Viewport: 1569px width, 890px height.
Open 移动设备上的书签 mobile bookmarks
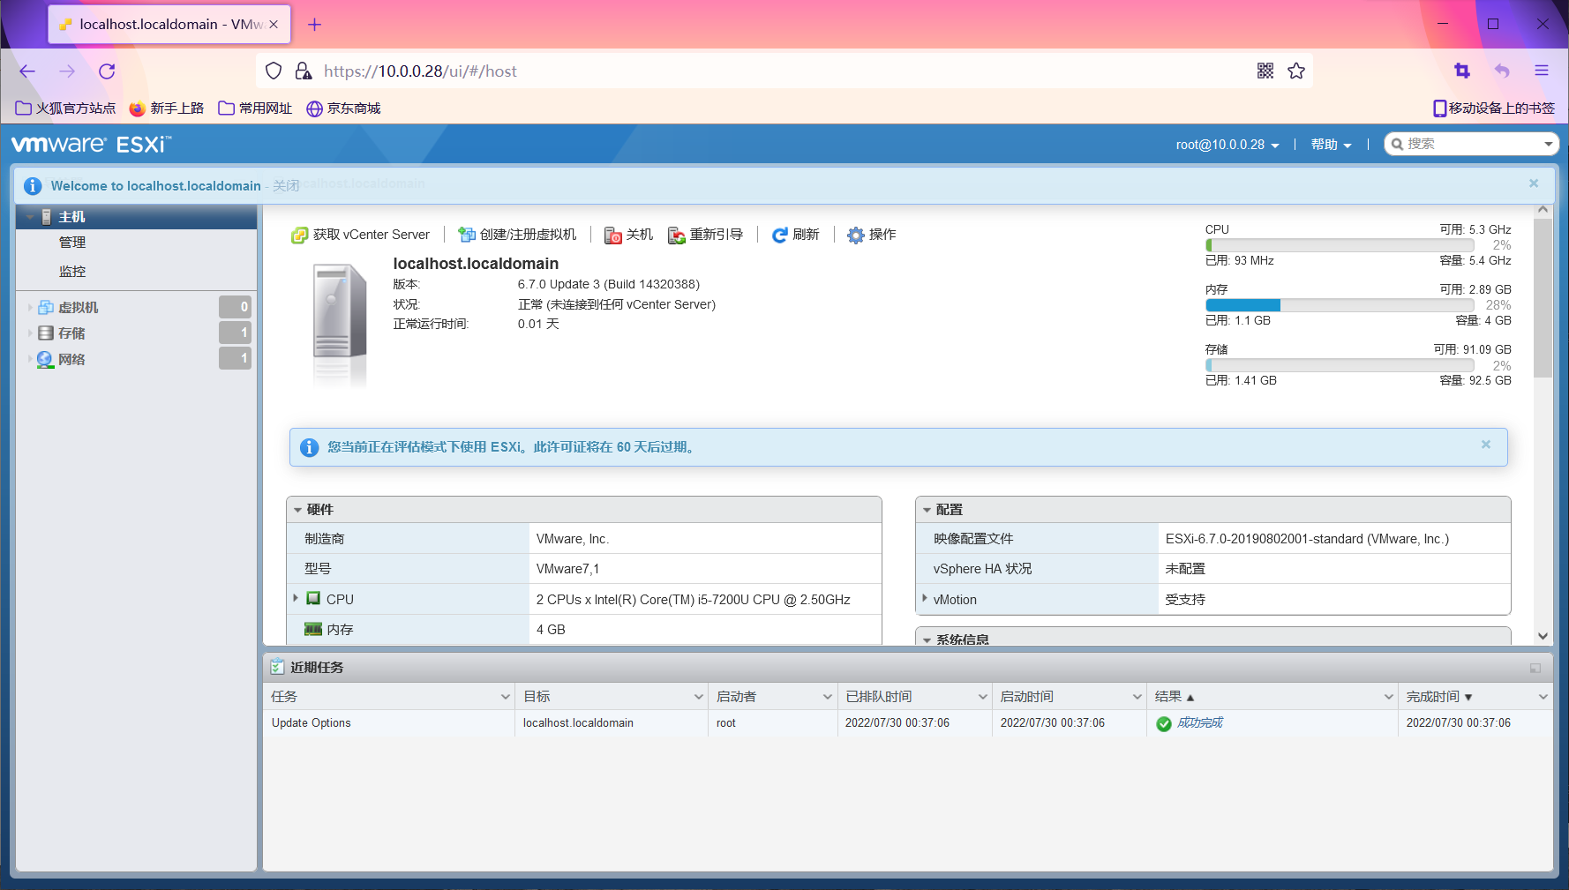[1494, 108]
